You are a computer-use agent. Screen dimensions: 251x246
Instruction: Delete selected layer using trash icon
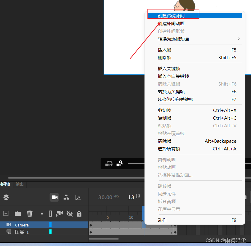tap(29, 213)
